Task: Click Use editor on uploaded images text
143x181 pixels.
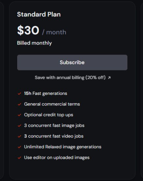Action: point(57,158)
